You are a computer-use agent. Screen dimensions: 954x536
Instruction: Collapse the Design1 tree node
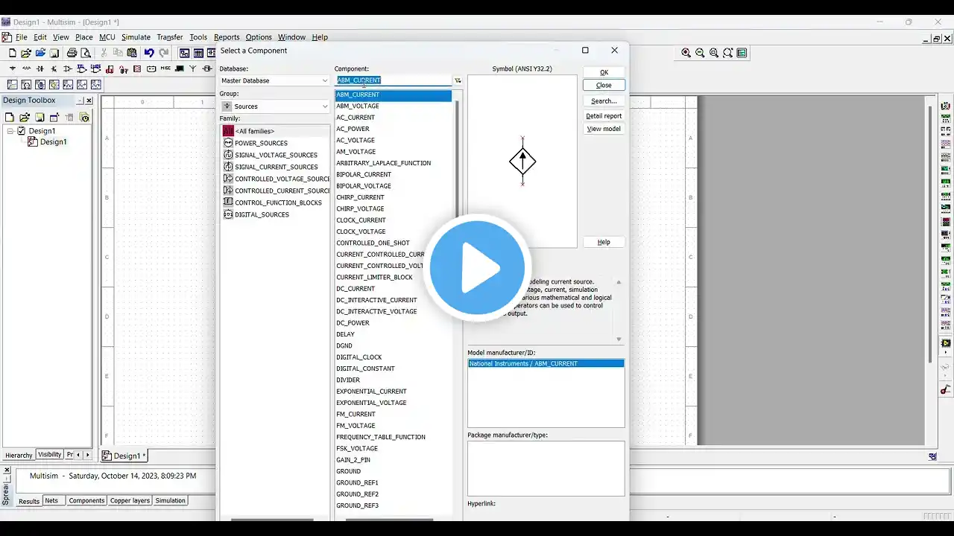point(11,131)
